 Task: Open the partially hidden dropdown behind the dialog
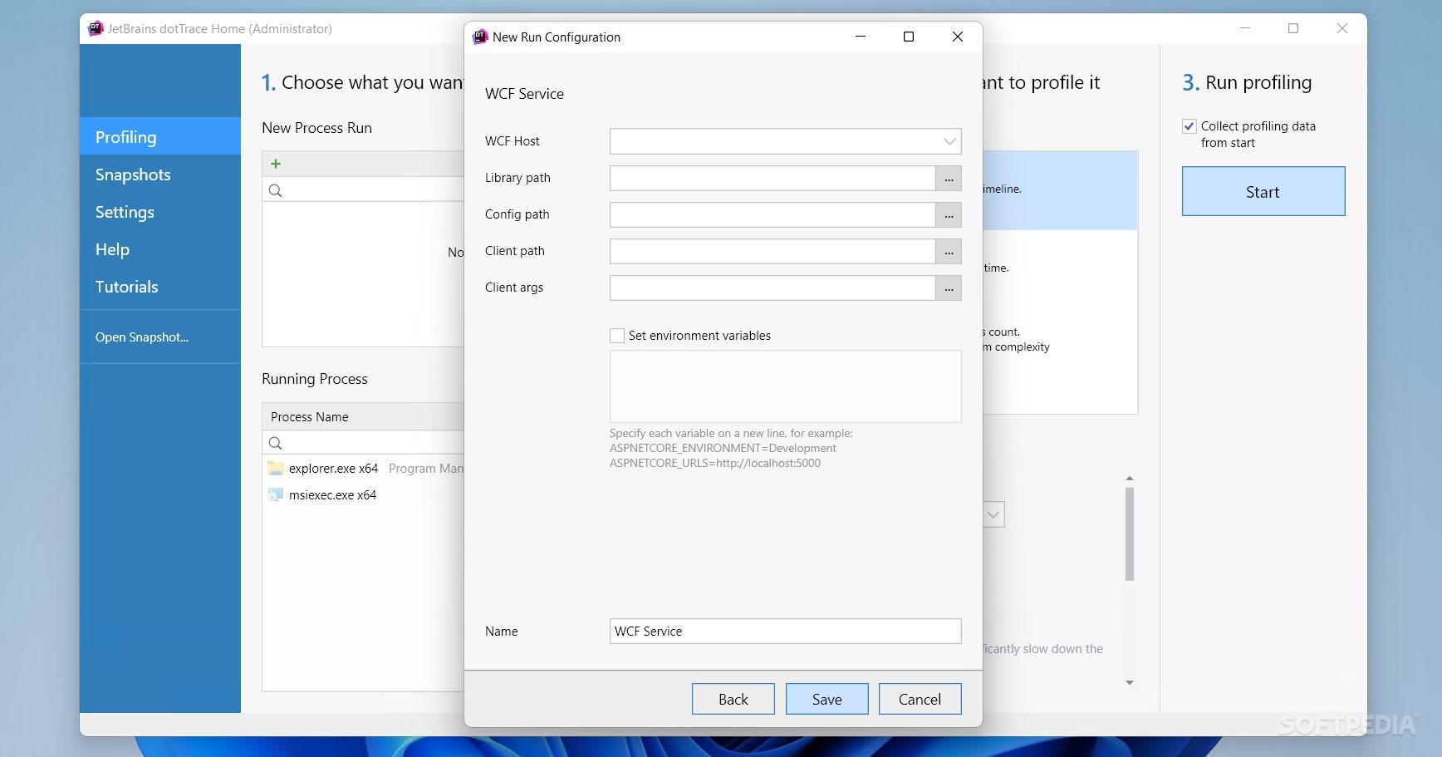993,514
